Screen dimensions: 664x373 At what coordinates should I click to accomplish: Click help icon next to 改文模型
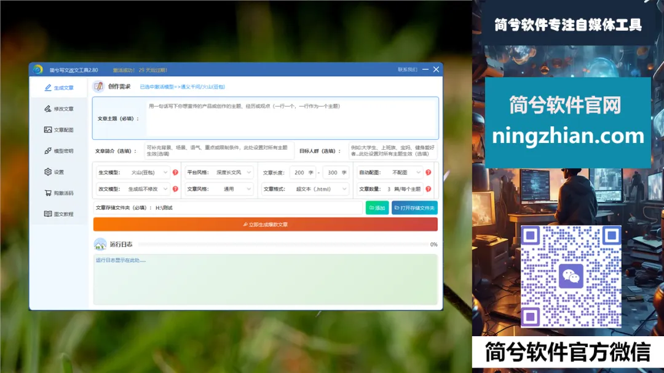coord(175,189)
